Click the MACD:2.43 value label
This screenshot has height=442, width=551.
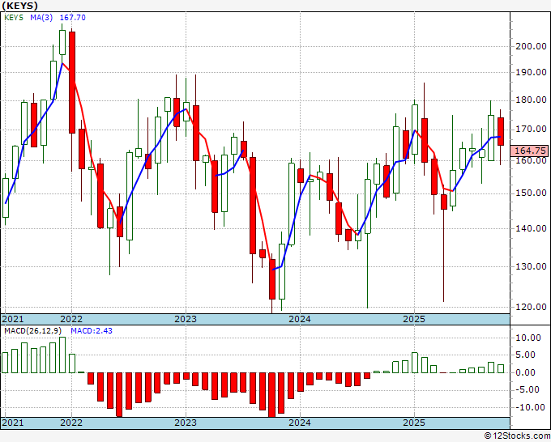click(92, 331)
